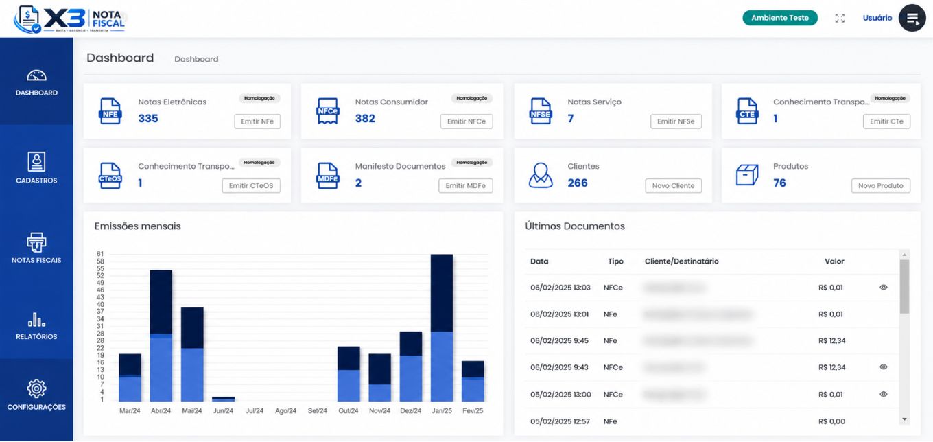Click the Abr/24 bar in the chart

161,336
